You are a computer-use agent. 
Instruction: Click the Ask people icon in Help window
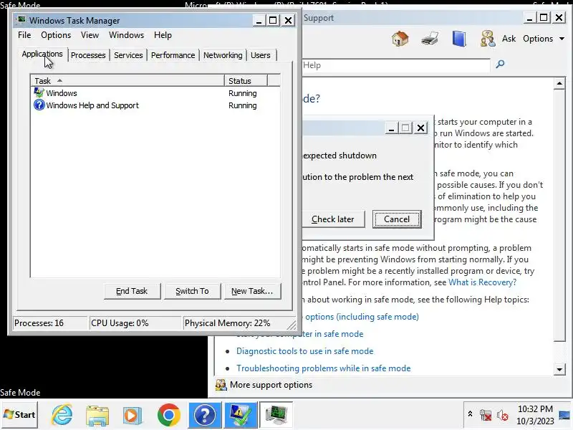pos(488,39)
